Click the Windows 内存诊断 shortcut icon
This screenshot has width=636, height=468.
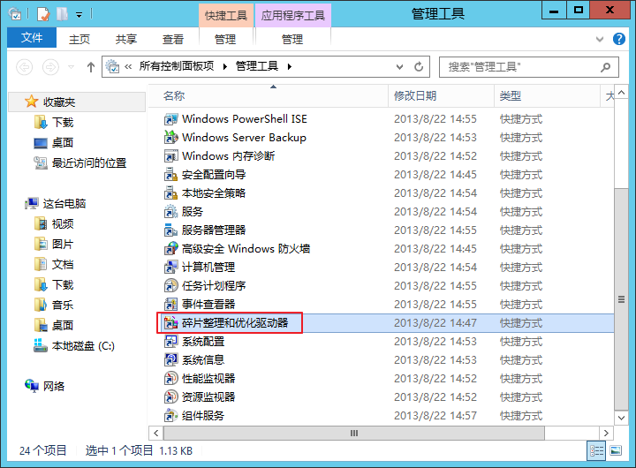[170, 156]
